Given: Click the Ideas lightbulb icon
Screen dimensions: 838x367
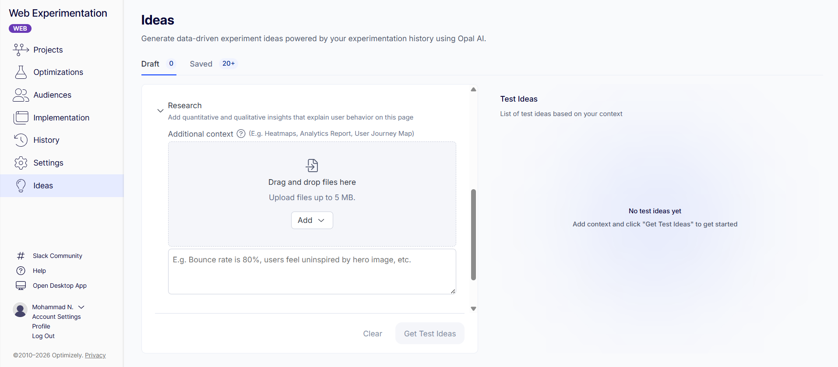Looking at the screenshot, I should [21, 186].
